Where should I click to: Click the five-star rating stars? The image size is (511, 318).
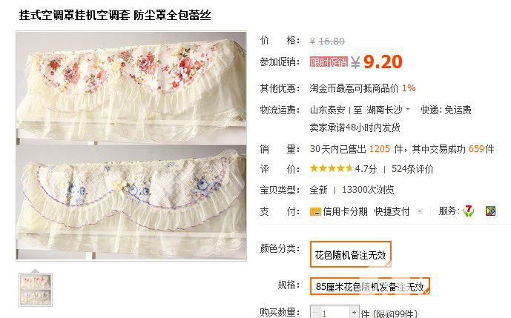(x=332, y=168)
